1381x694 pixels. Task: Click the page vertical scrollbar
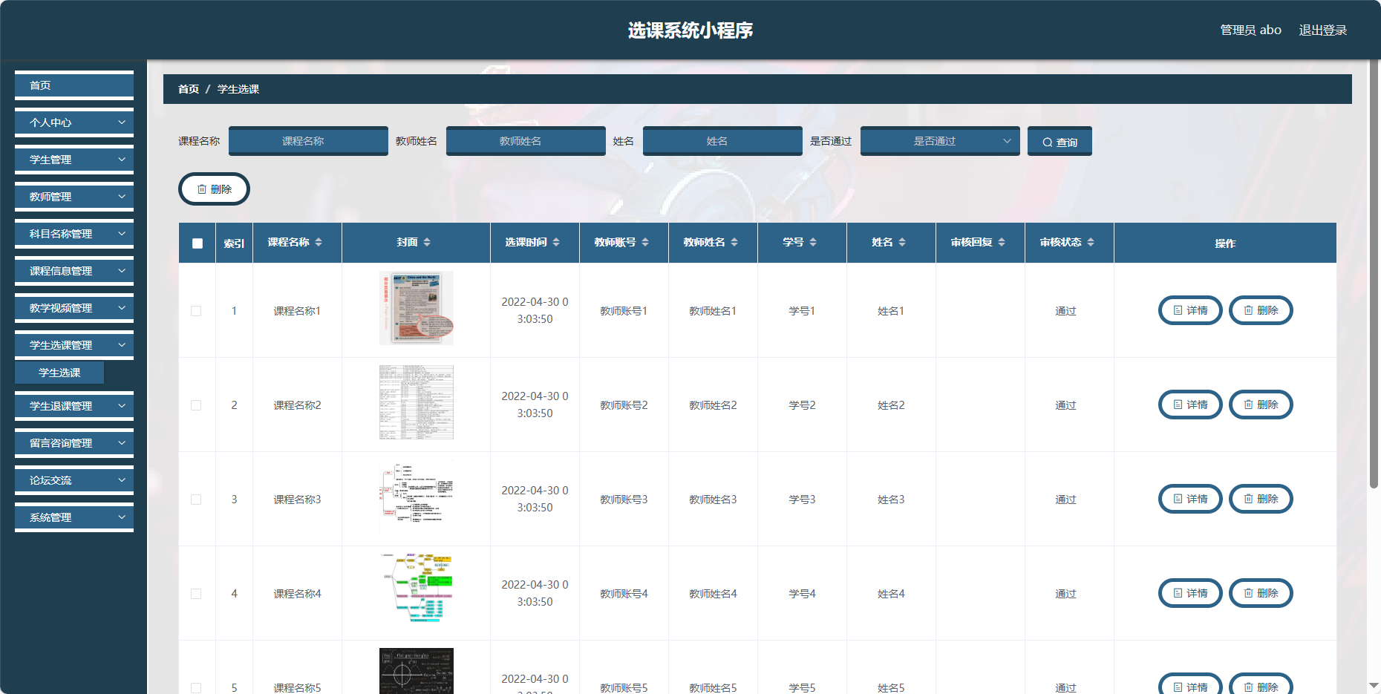click(1374, 275)
